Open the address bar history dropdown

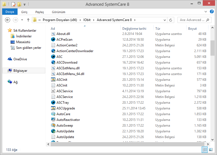coord(165,20)
